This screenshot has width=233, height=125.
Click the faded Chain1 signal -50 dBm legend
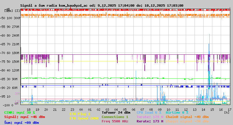(187, 121)
